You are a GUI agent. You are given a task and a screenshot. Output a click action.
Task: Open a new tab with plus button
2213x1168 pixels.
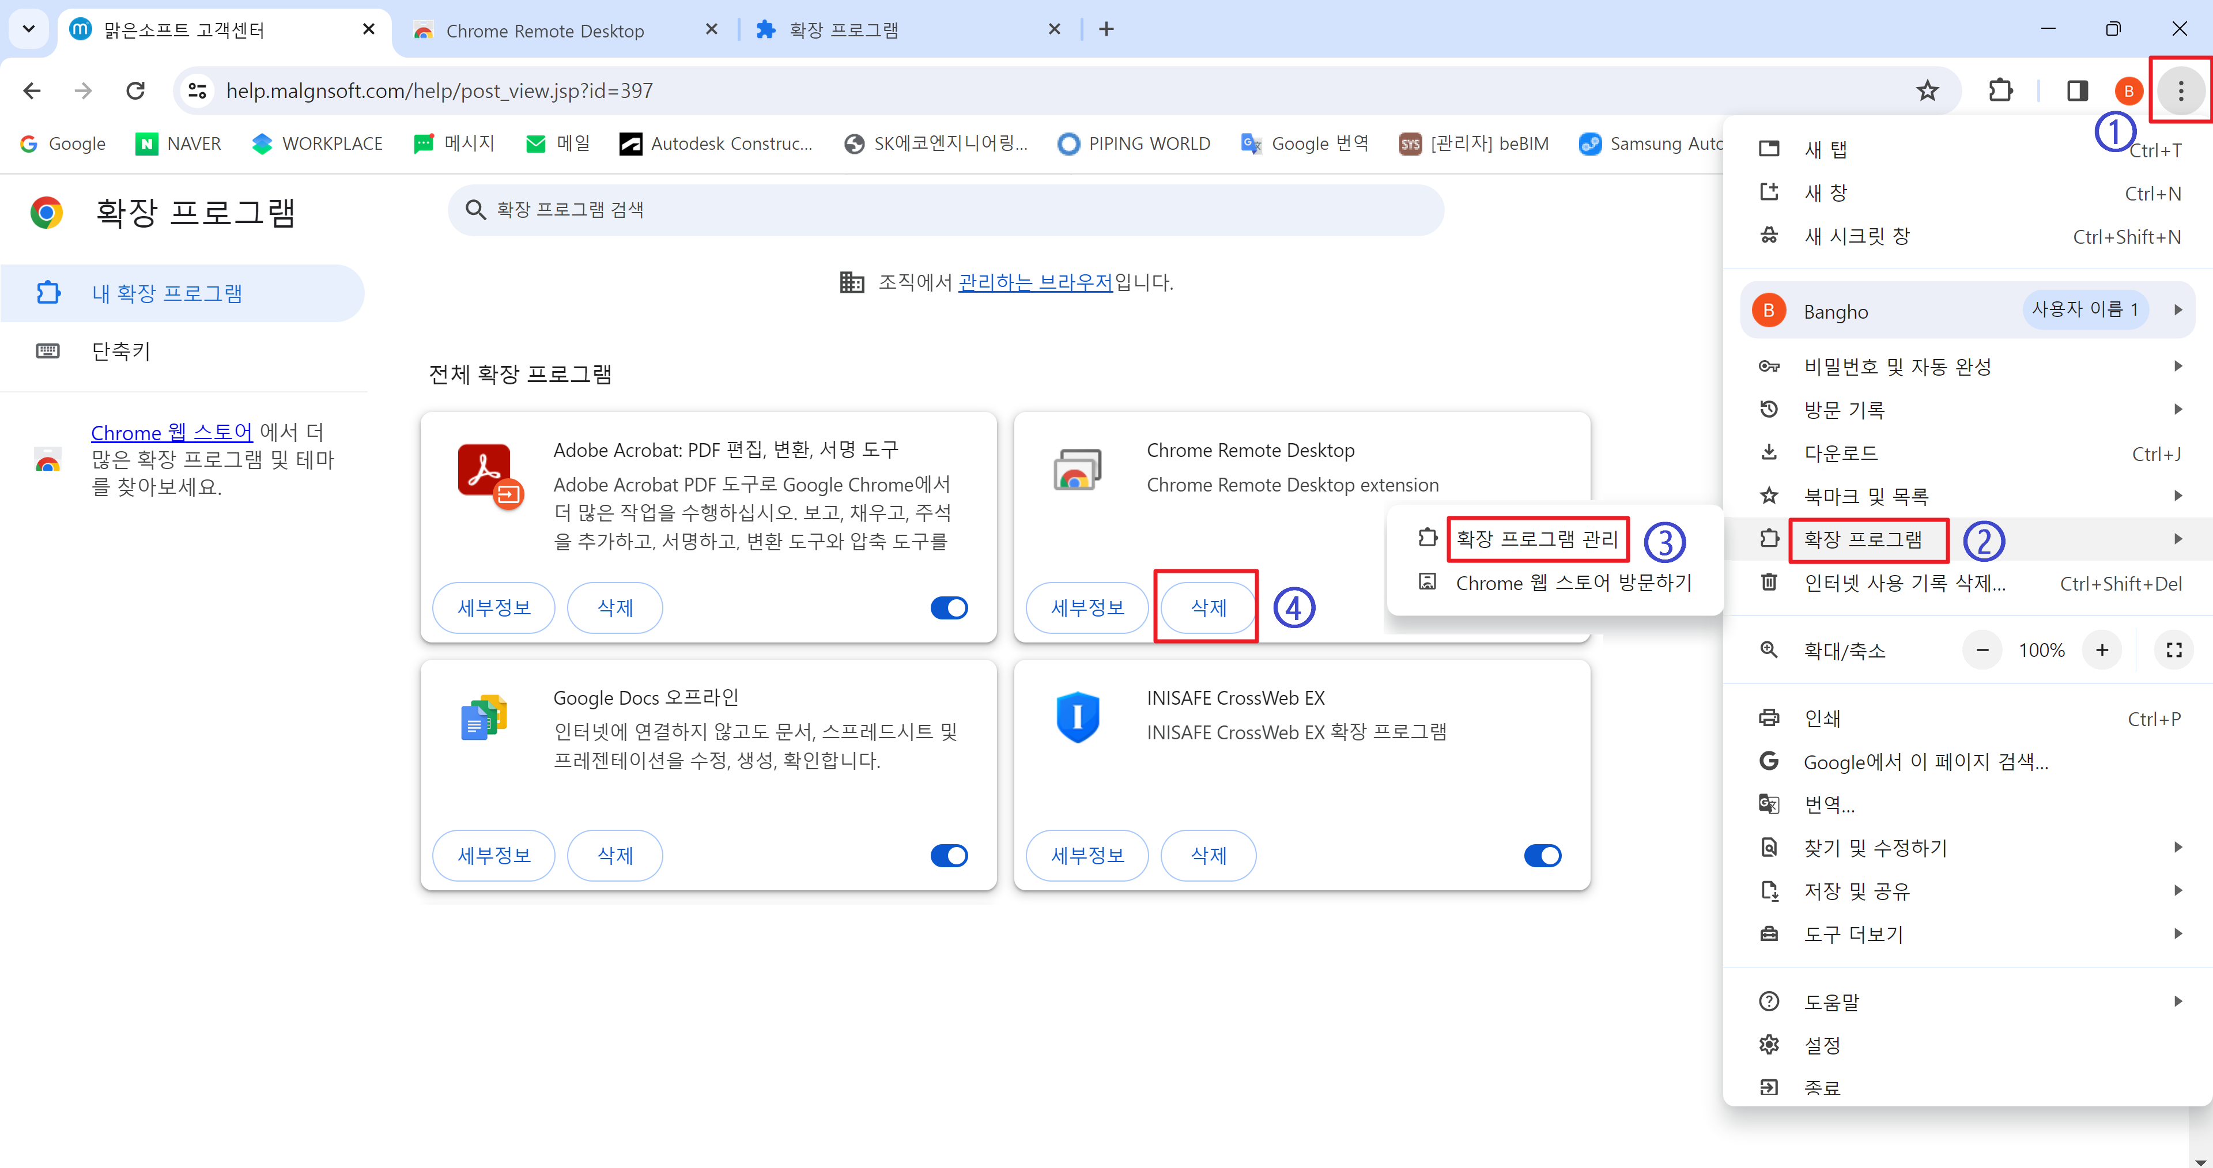pos(1106,29)
